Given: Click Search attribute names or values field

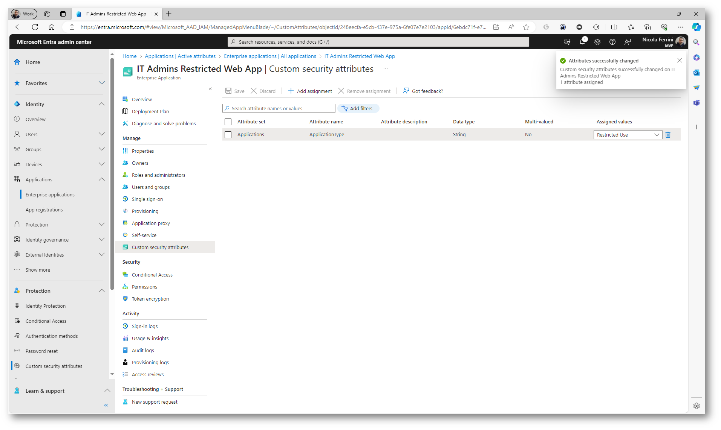Looking at the screenshot, I should pyautogui.click(x=279, y=108).
